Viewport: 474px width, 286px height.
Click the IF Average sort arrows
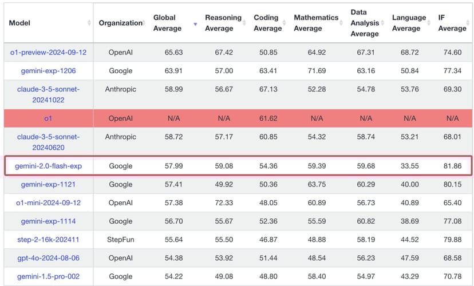click(469, 23)
